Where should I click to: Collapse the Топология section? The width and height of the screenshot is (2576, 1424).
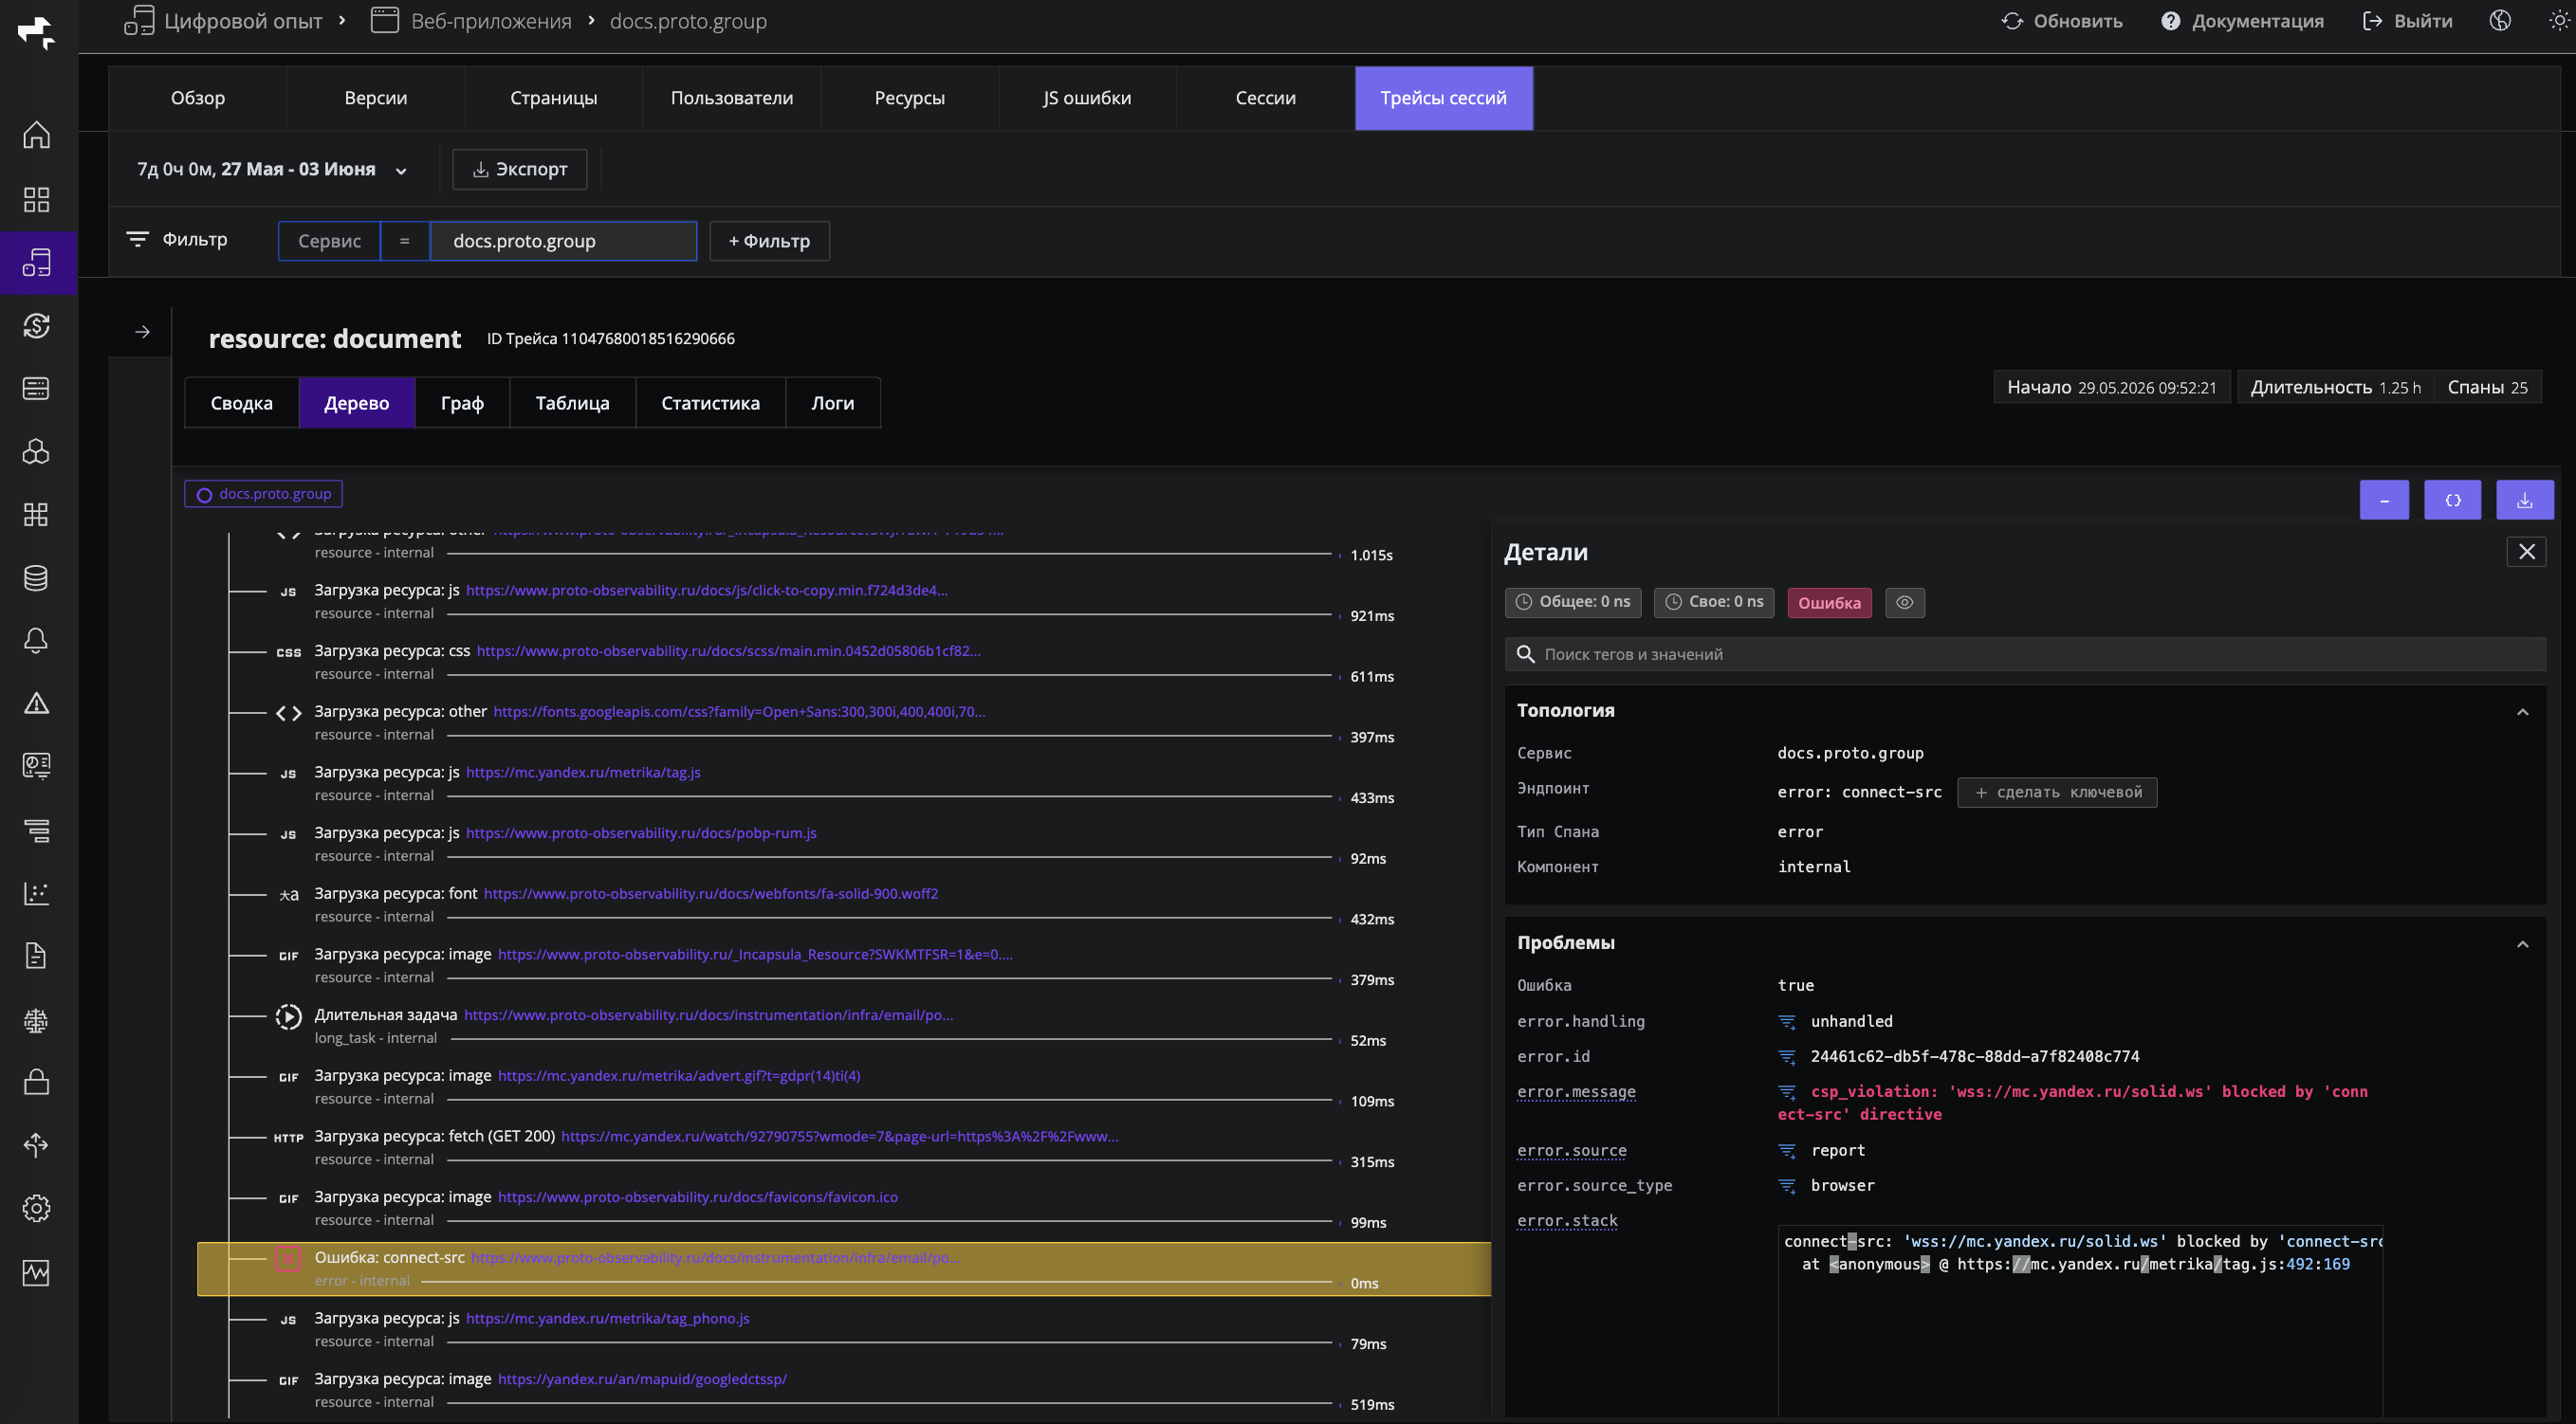click(x=2522, y=711)
